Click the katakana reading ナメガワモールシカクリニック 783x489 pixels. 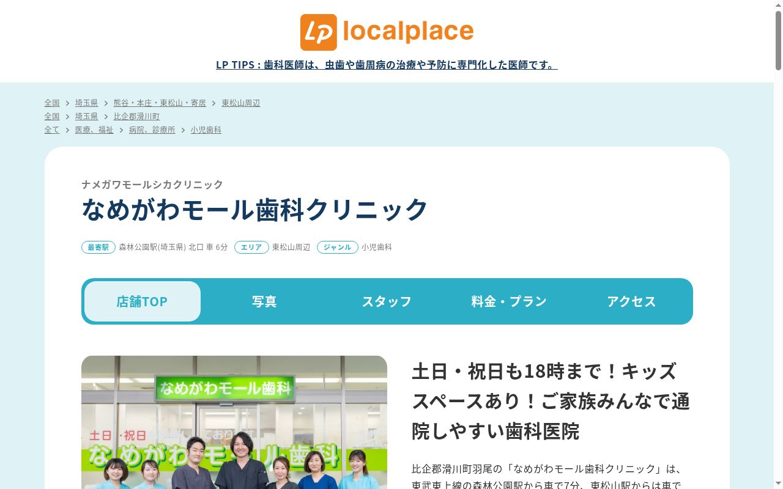click(152, 185)
